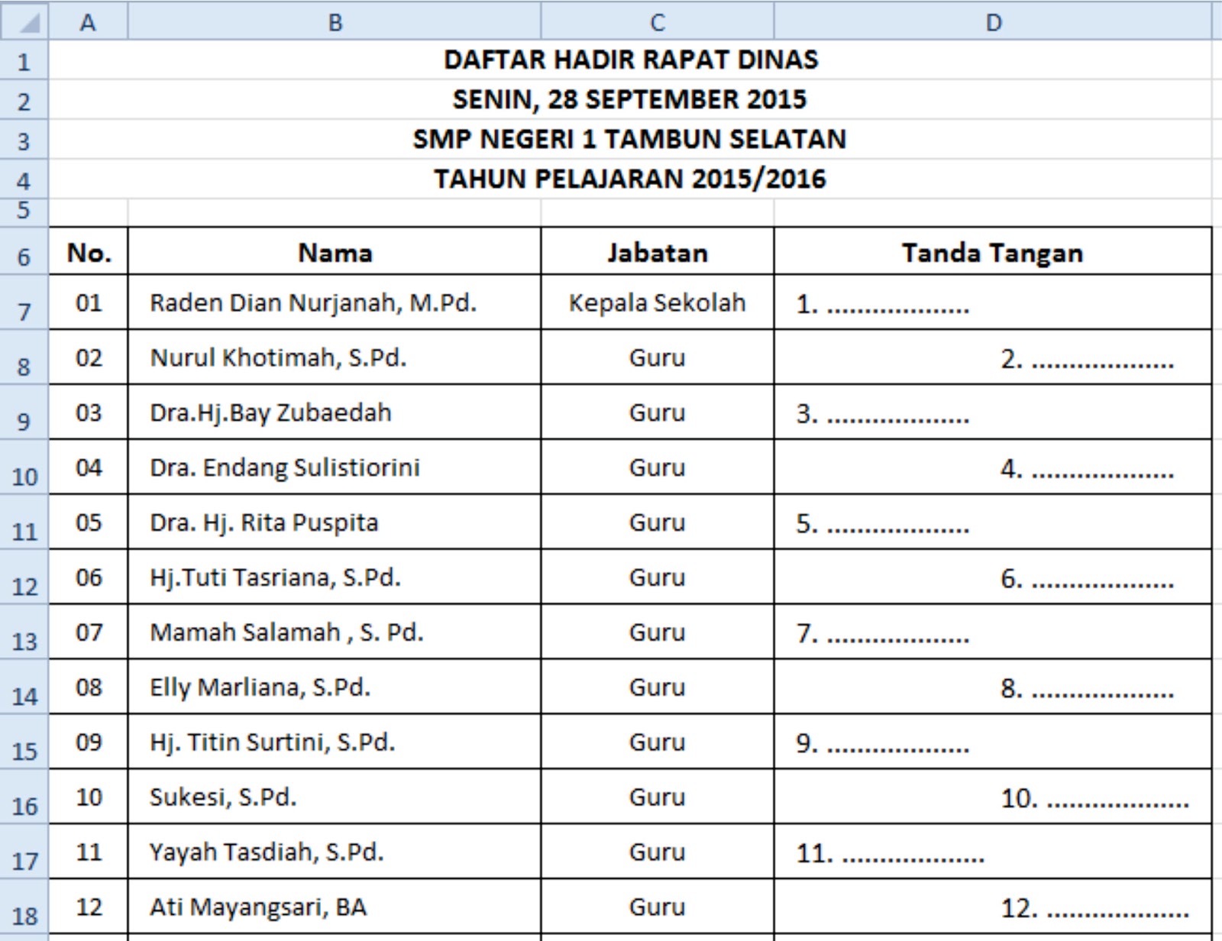Select name "Hj. Titin Surtini, S.Pd."
Screen dimensions: 1222x941
[273, 743]
